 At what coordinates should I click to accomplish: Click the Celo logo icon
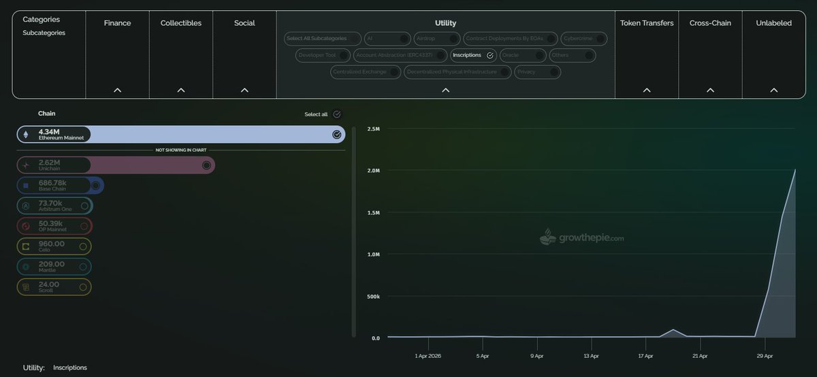click(x=27, y=246)
